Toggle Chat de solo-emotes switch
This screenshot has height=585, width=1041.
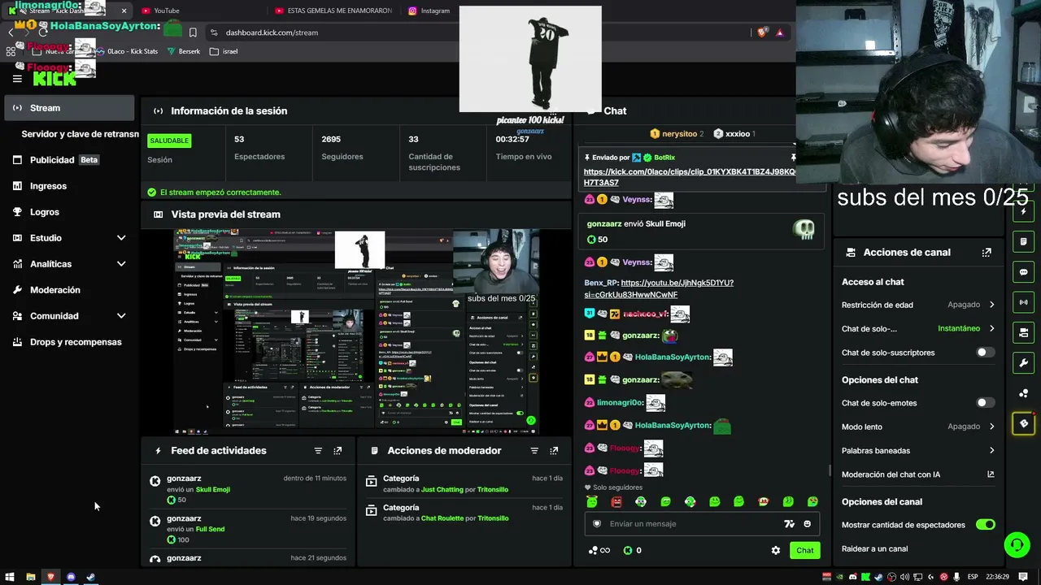tap(985, 403)
